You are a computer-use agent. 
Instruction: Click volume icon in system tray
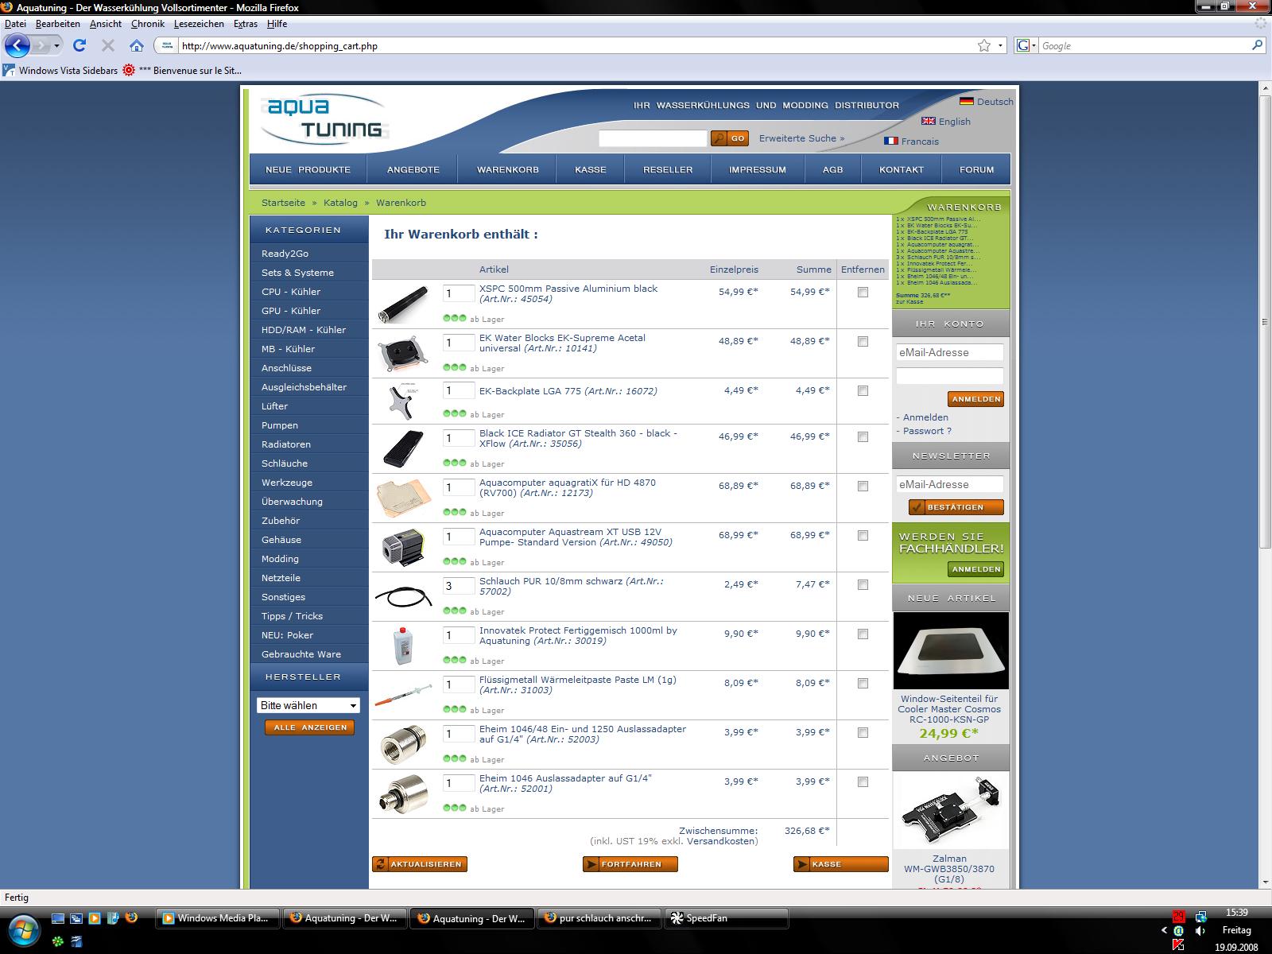point(1200,930)
